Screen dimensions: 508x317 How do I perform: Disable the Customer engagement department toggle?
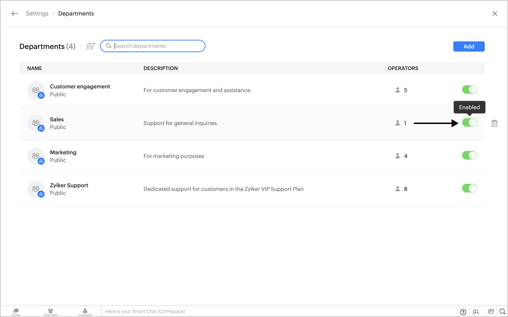tap(469, 90)
